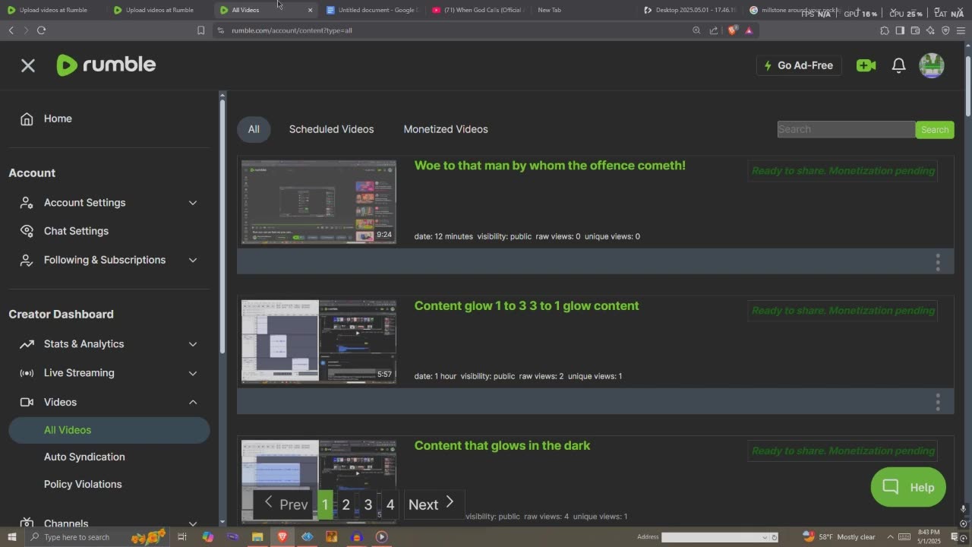Click the share icon in address bar
The height and width of the screenshot is (547, 972).
click(x=714, y=30)
